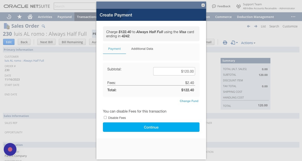
Task: Open the shortcuts star icon
Action: click(19, 17)
